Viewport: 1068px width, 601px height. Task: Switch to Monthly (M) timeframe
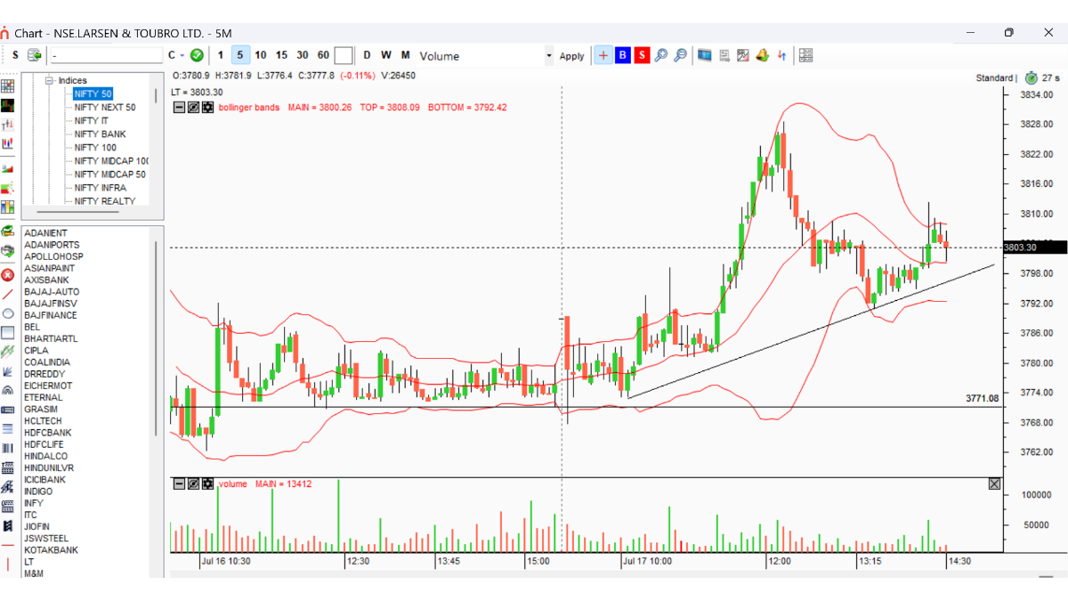pos(406,55)
